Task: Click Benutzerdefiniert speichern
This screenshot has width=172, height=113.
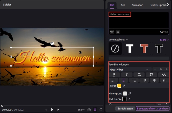Action: (153, 108)
